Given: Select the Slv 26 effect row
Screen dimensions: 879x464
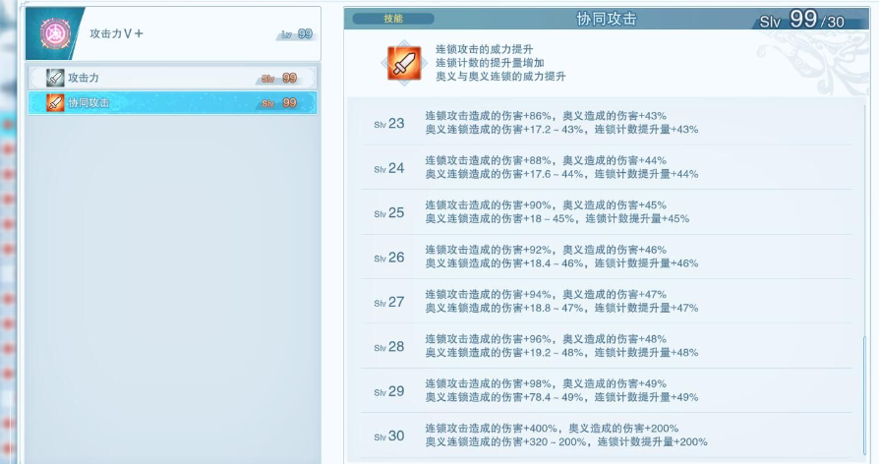Looking at the screenshot, I should tap(607, 257).
